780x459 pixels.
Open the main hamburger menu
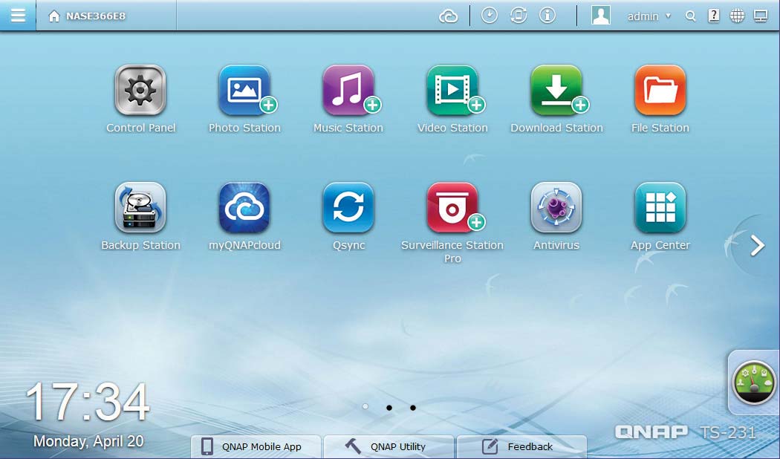[x=18, y=16]
